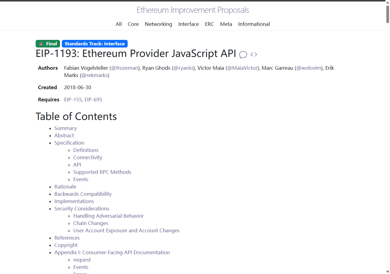Screen dimensions: 390x274
Task: Visit the @MaiaVictor author link
Action: [x=243, y=68]
